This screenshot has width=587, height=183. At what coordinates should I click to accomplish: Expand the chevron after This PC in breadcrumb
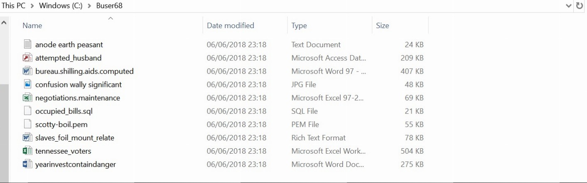[x=32, y=6]
